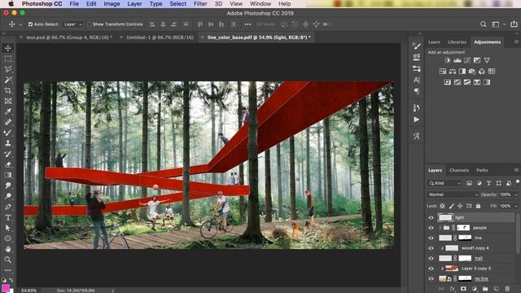Add a Levels adjustment

pyautogui.click(x=458, y=60)
